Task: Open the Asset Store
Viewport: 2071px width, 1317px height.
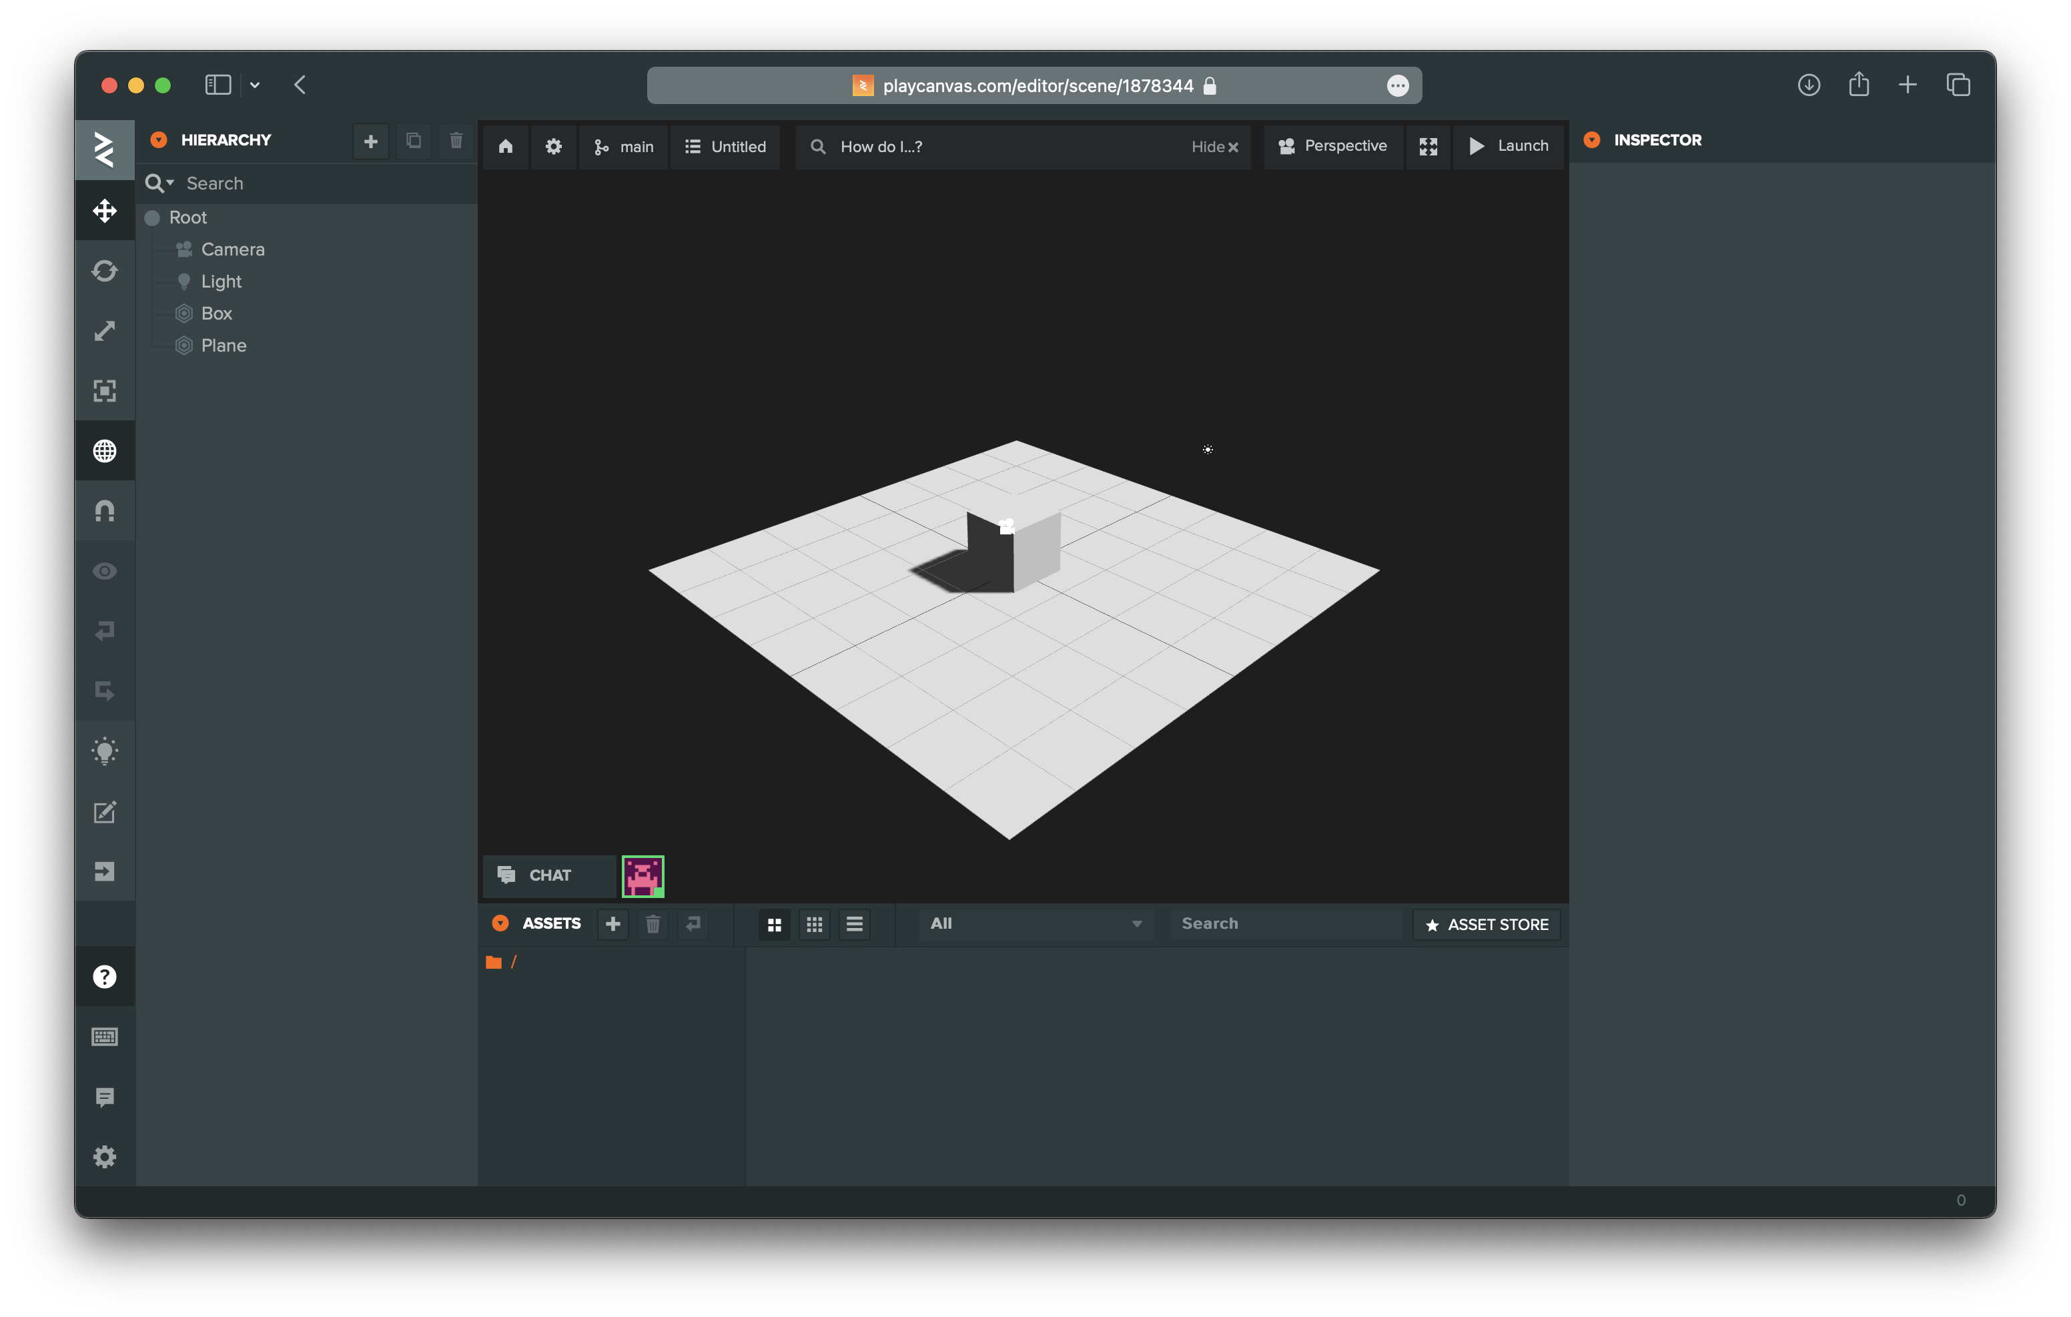Action: coord(1486,924)
